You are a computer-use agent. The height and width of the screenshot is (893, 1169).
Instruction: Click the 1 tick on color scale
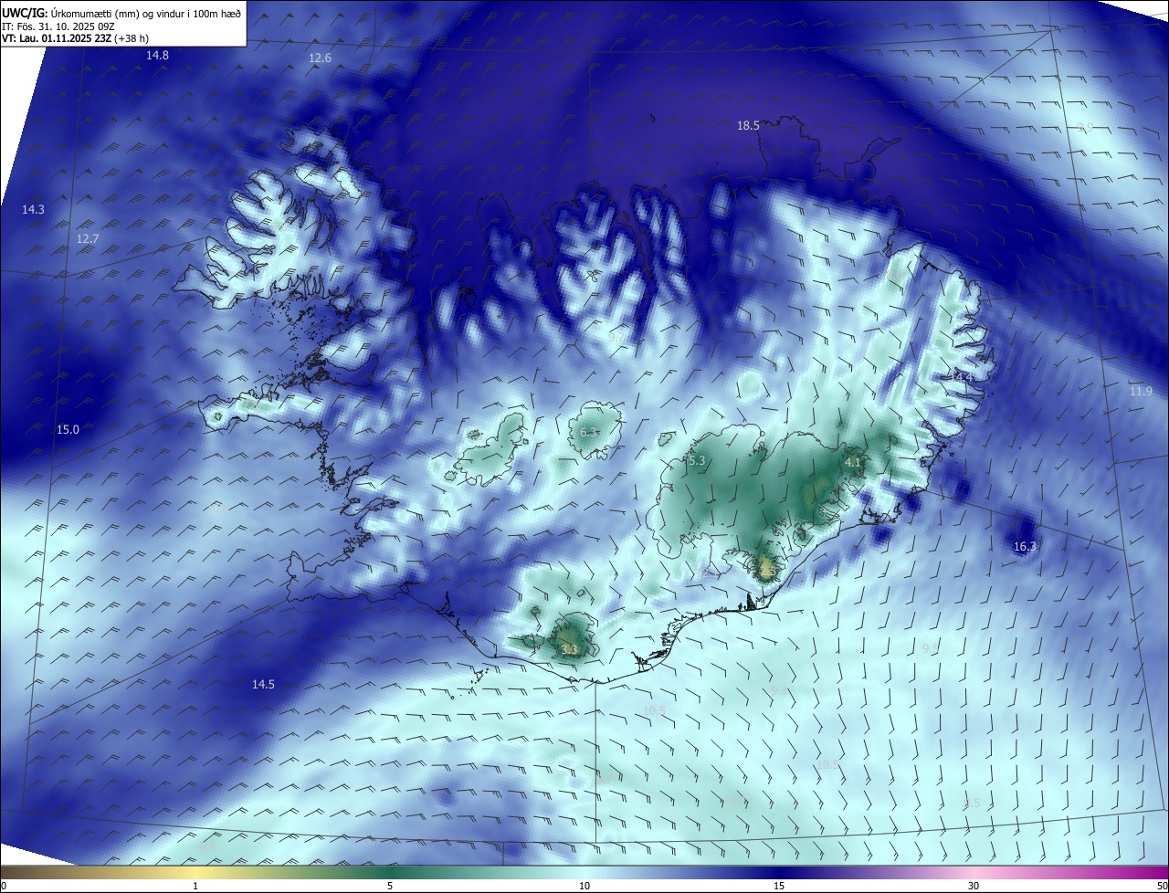click(x=195, y=887)
